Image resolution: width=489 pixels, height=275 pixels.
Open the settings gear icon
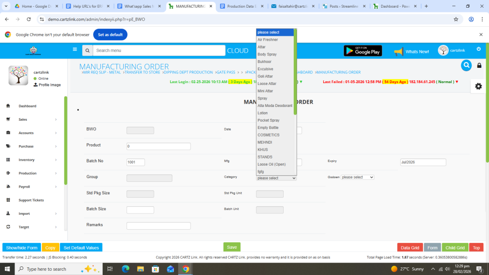[478, 86]
